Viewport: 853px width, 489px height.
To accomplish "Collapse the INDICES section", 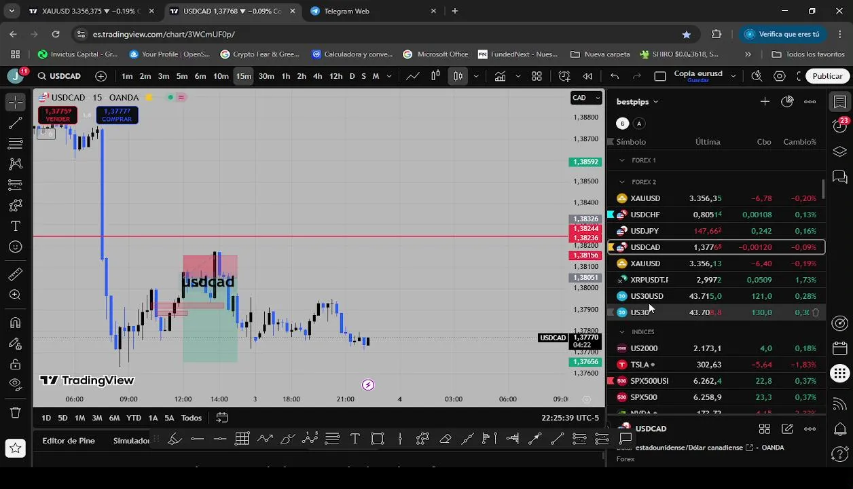I will tap(622, 332).
